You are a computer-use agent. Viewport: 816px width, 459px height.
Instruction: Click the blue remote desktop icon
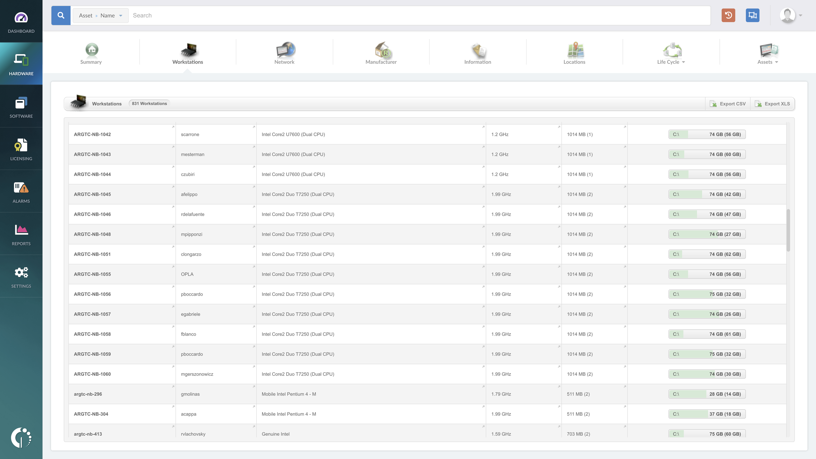[x=753, y=15]
